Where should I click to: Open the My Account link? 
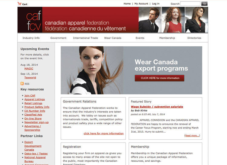point(141,4)
